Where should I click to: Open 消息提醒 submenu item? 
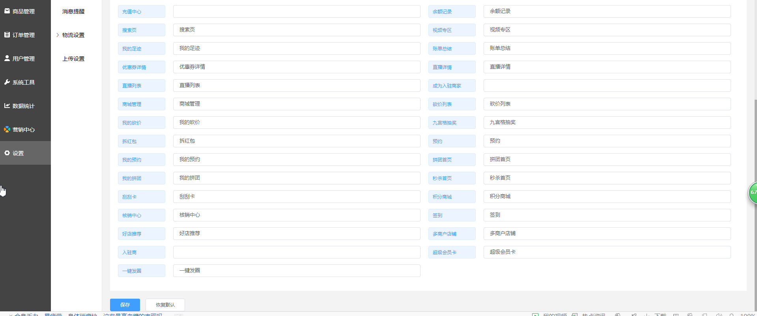73,11
